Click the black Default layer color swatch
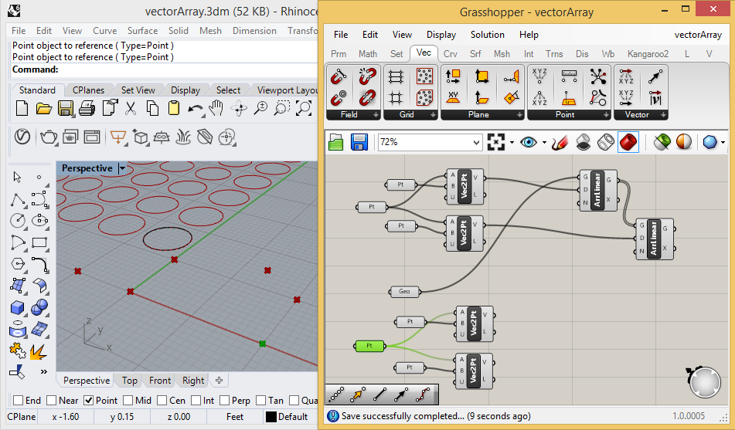 [271, 417]
